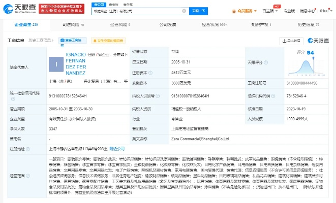Switch to the 司法风险 tab
The image size is (336, 203).
pos(73,25)
